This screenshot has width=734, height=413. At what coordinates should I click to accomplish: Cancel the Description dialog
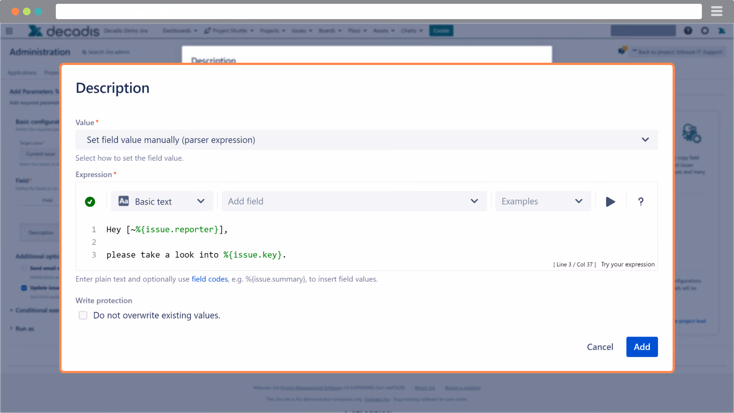tap(600, 347)
